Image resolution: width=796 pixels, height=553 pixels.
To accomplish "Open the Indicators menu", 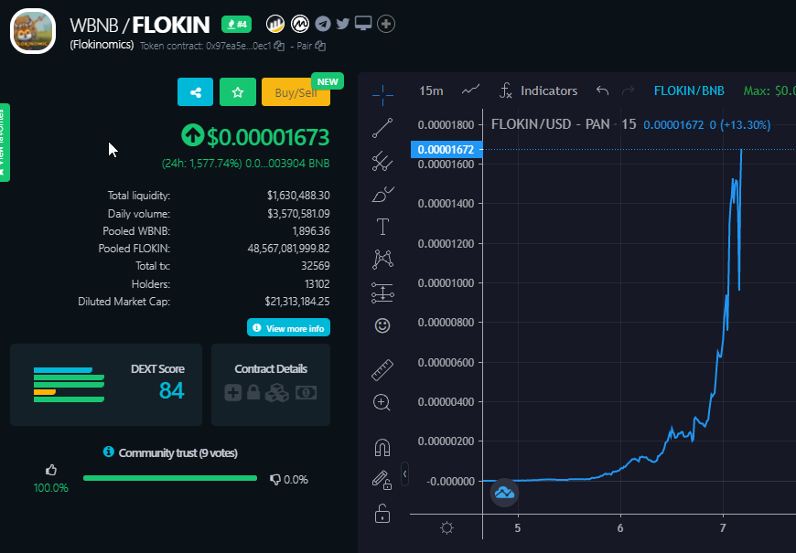I will [x=539, y=90].
